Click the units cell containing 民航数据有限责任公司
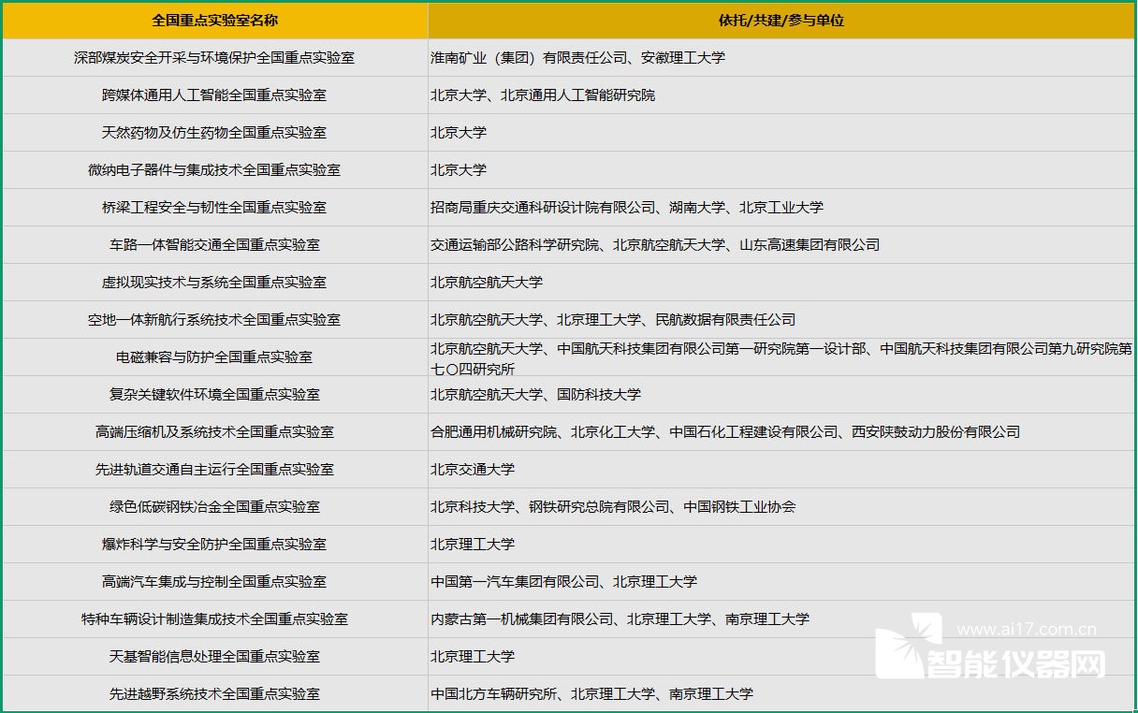Image resolution: width=1138 pixels, height=713 pixels. pyautogui.click(x=781, y=319)
